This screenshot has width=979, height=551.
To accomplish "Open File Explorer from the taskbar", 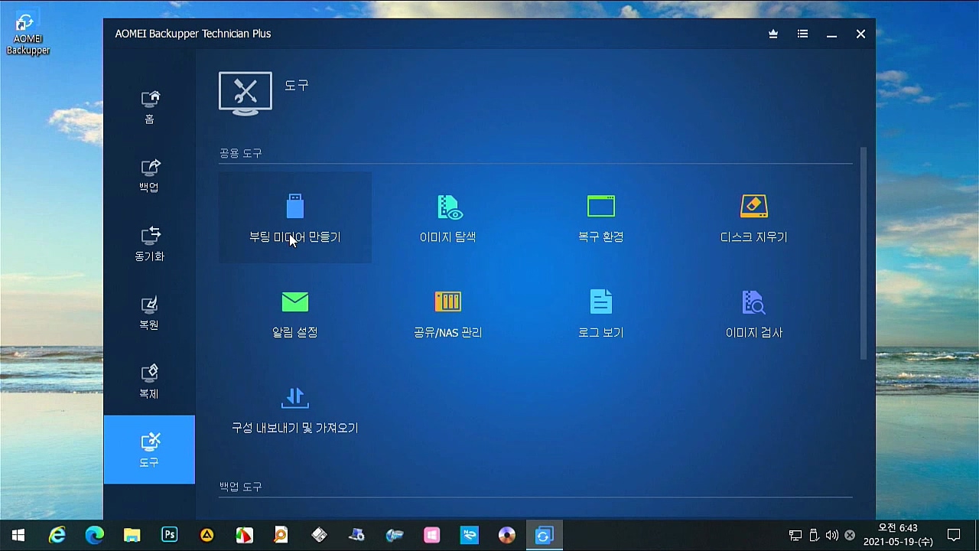I will (x=132, y=535).
